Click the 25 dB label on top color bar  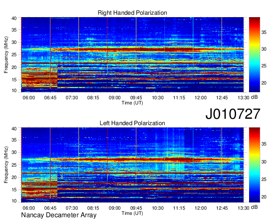(x=264, y=66)
